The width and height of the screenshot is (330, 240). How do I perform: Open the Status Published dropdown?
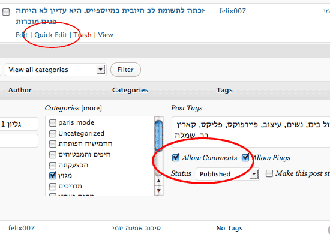tap(228, 174)
